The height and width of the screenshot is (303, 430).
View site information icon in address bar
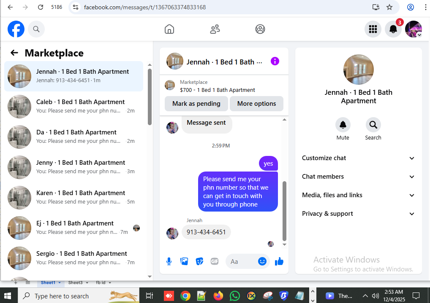(x=76, y=7)
